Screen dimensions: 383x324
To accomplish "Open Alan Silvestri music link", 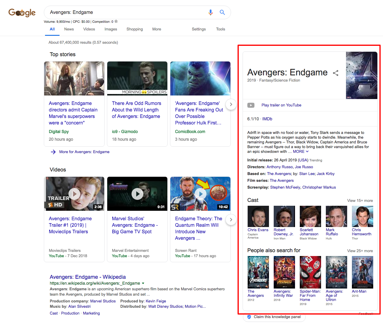I will pyautogui.click(x=79, y=307).
